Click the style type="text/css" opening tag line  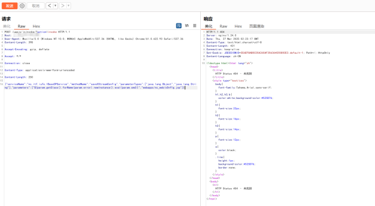[230, 81]
